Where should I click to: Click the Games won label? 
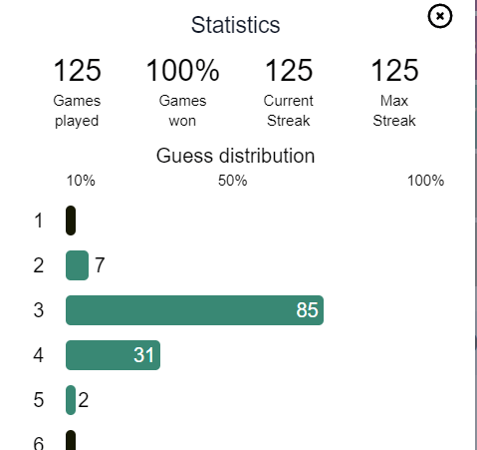pos(182,111)
